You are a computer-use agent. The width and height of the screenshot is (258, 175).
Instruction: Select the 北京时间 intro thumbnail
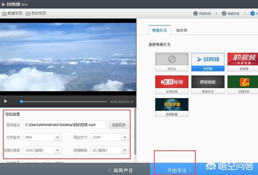tap(172, 85)
